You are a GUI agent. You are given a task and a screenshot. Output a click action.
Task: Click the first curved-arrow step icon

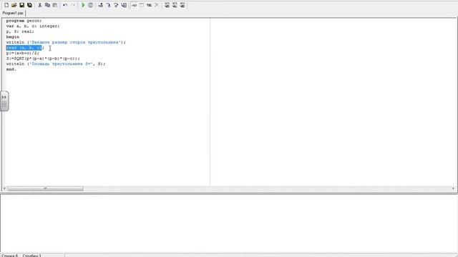point(108,5)
